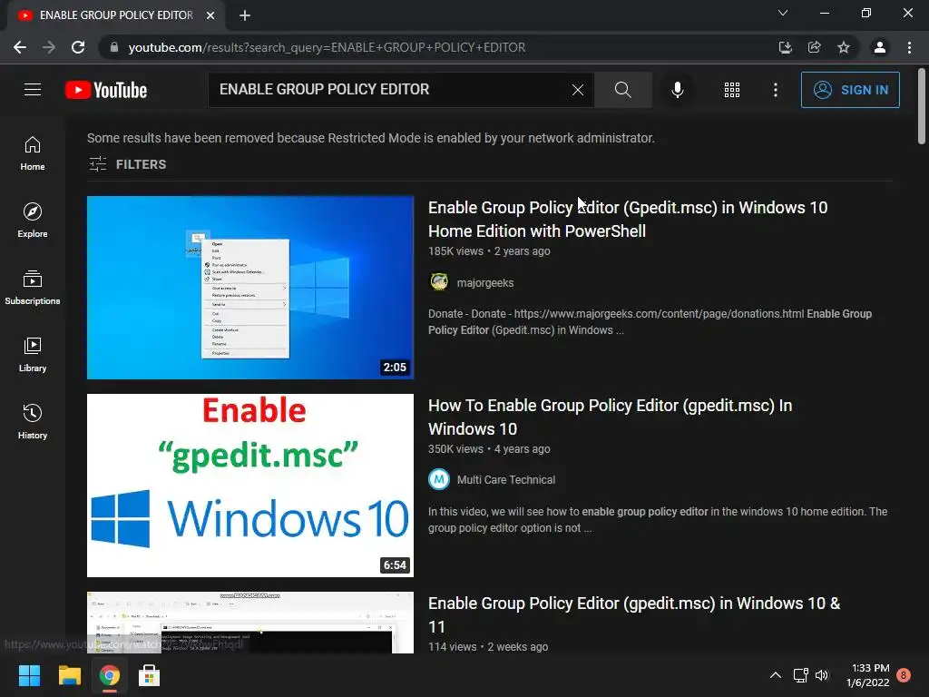Open Microsoft Store from the taskbar
Viewport: 929px width, 697px height.
pos(150,675)
